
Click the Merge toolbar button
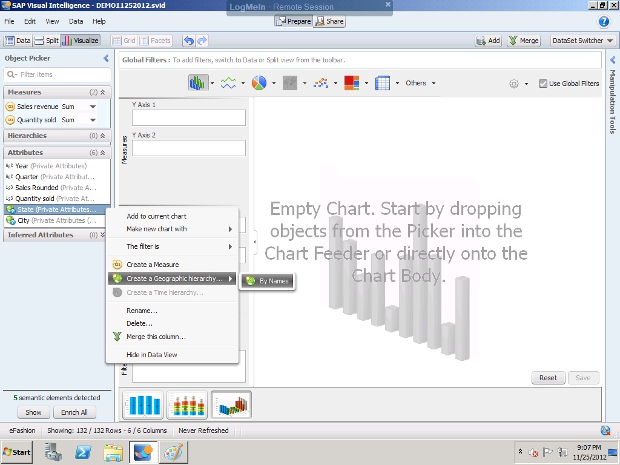[524, 41]
